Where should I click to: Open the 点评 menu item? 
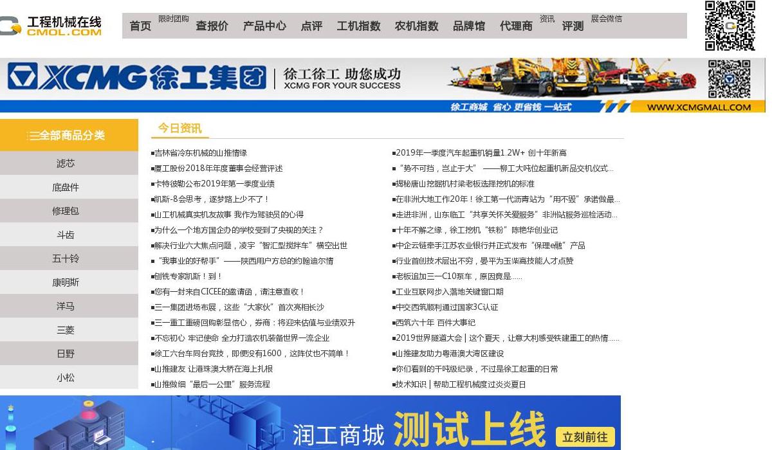(x=311, y=26)
